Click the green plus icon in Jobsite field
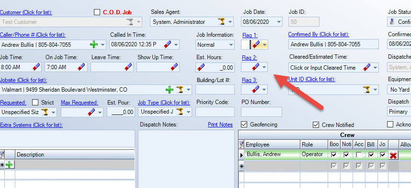 [x=170, y=90]
